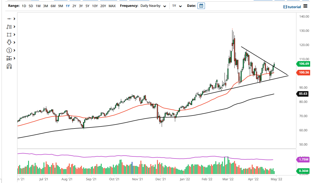Image resolution: width=312 pixels, height=183 pixels.
Task: Click the red 100.56 price marker
Action: [x=303, y=72]
